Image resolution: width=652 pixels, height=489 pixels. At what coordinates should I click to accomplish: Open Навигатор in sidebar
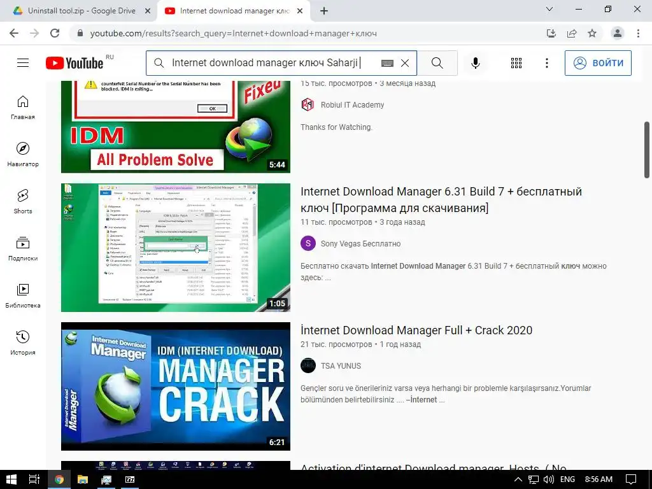coord(23,155)
